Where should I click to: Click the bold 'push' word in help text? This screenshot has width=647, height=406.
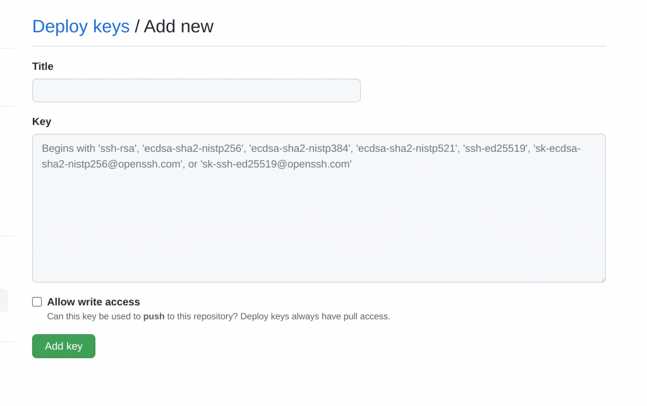(154, 316)
